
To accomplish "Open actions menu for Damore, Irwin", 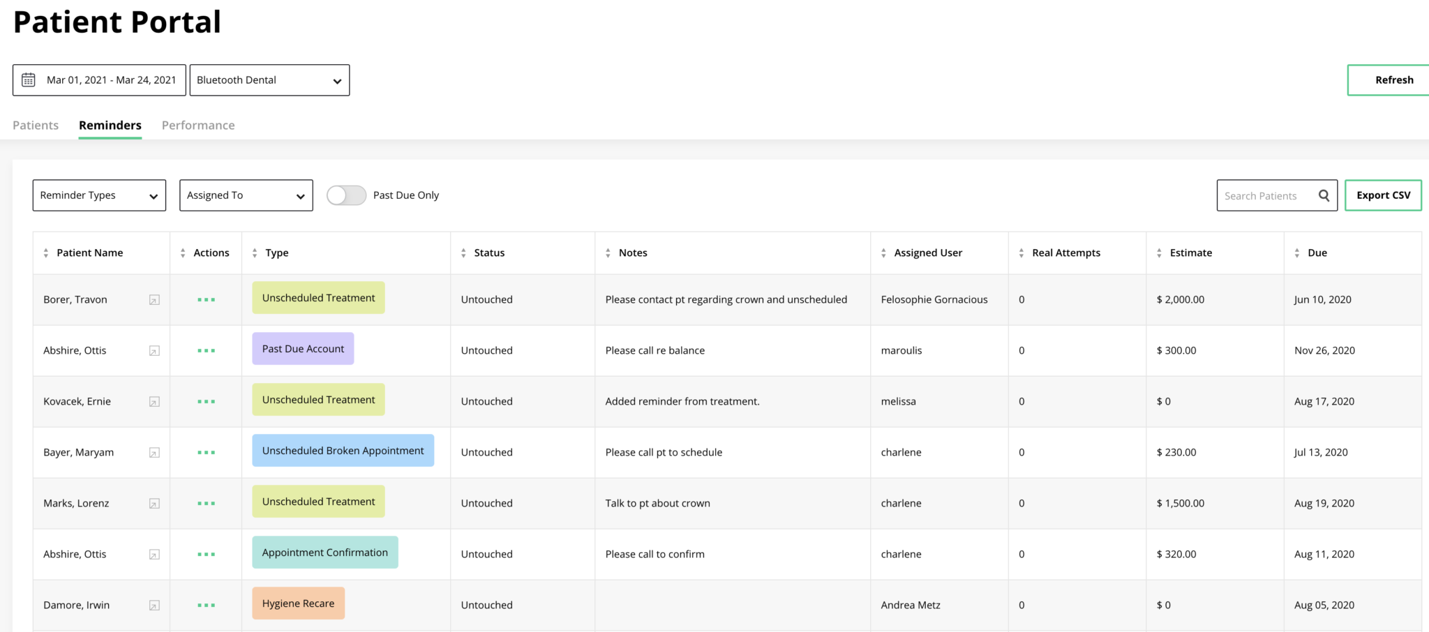I will point(206,605).
